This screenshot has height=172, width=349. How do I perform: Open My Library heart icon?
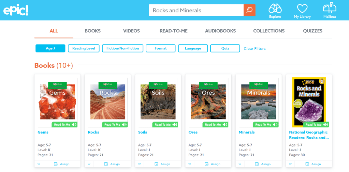[x=302, y=9]
